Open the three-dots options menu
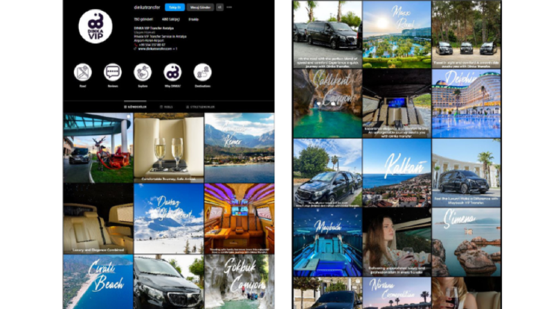The image size is (549, 309). coord(229,7)
